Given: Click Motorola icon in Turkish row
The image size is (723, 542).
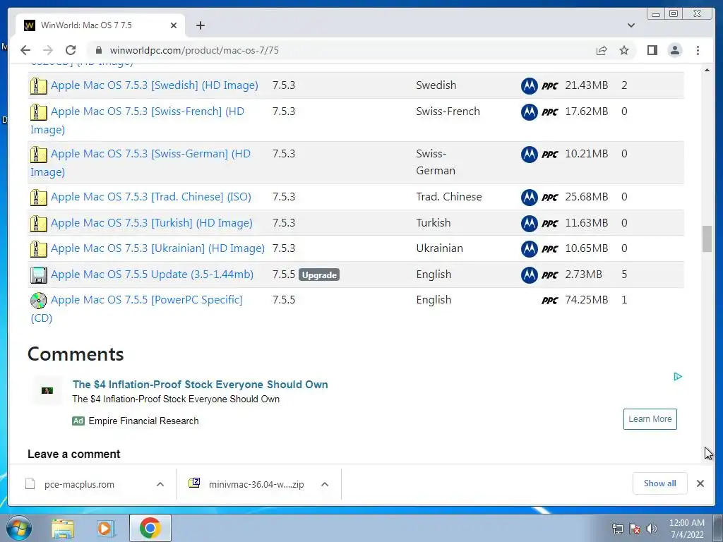Looking at the screenshot, I should [x=530, y=224].
